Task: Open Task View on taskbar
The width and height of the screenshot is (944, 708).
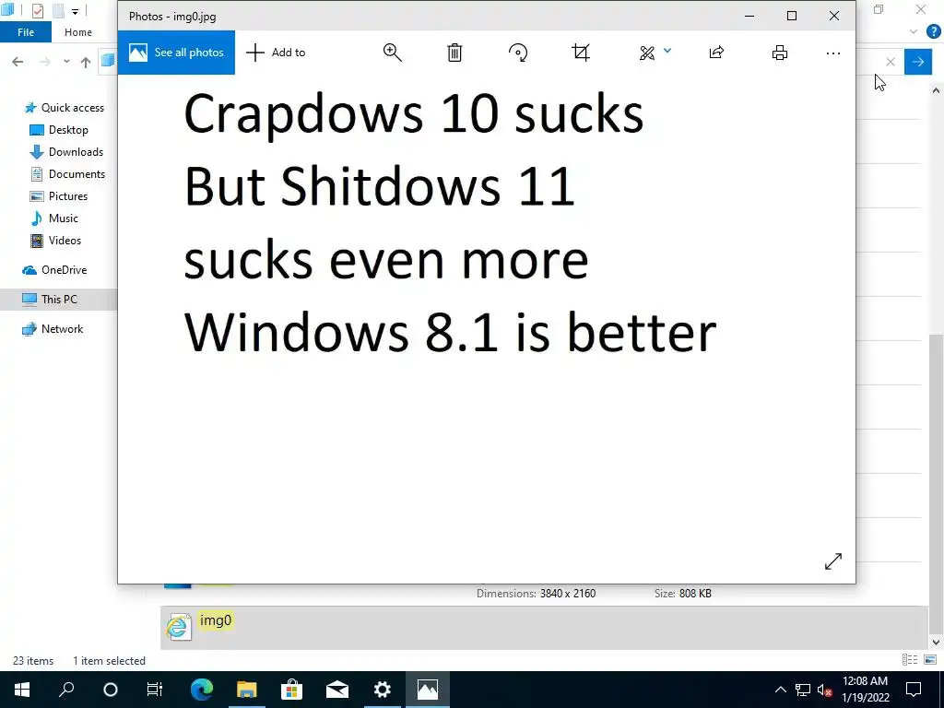Action: point(155,690)
